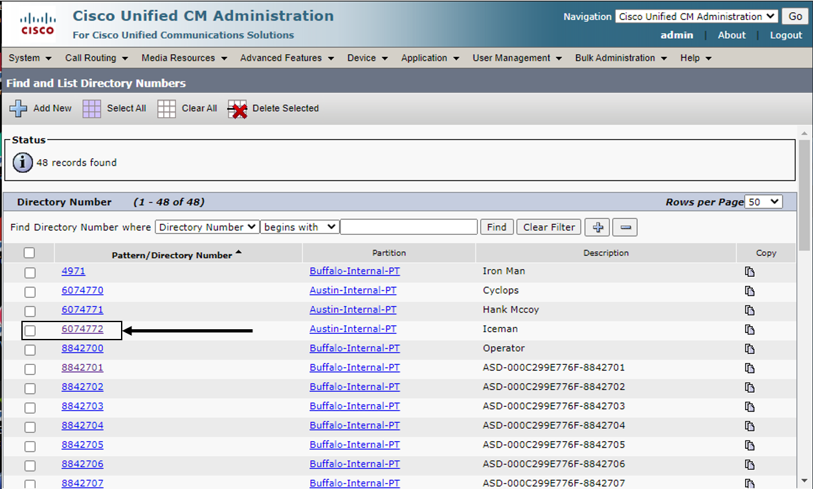Click the Clear All grid icon
This screenshot has width=813, height=489.
(166, 109)
